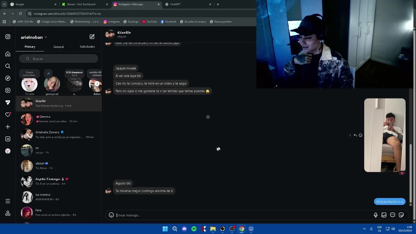The height and width of the screenshot is (234, 416).
Task: Start a new message with compose icon
Action: (92, 37)
